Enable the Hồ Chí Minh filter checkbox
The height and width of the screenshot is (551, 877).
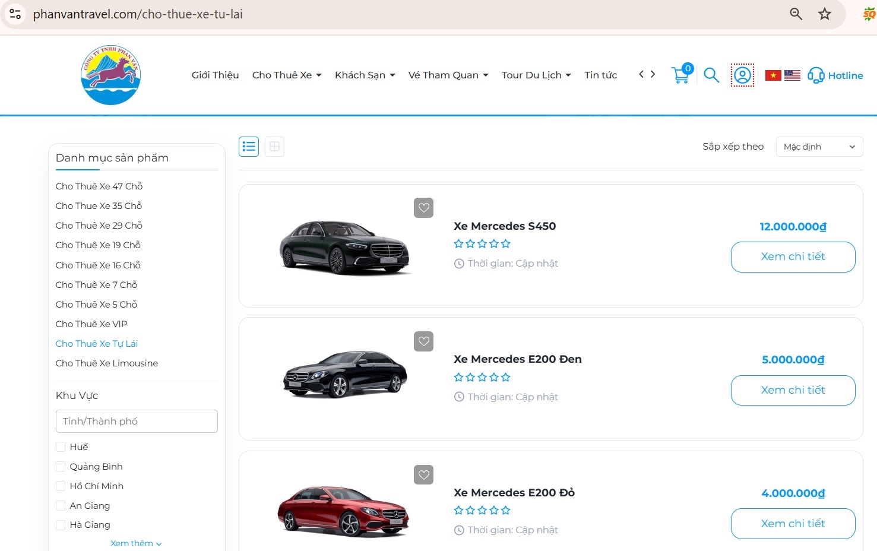(61, 486)
